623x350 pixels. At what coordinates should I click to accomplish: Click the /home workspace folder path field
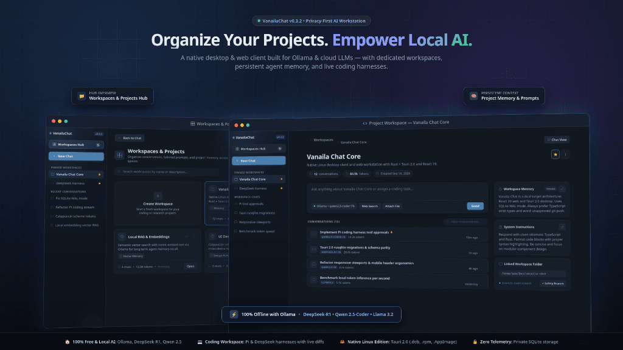click(532, 274)
